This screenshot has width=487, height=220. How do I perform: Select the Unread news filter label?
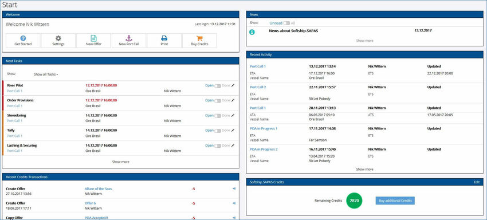point(276,23)
